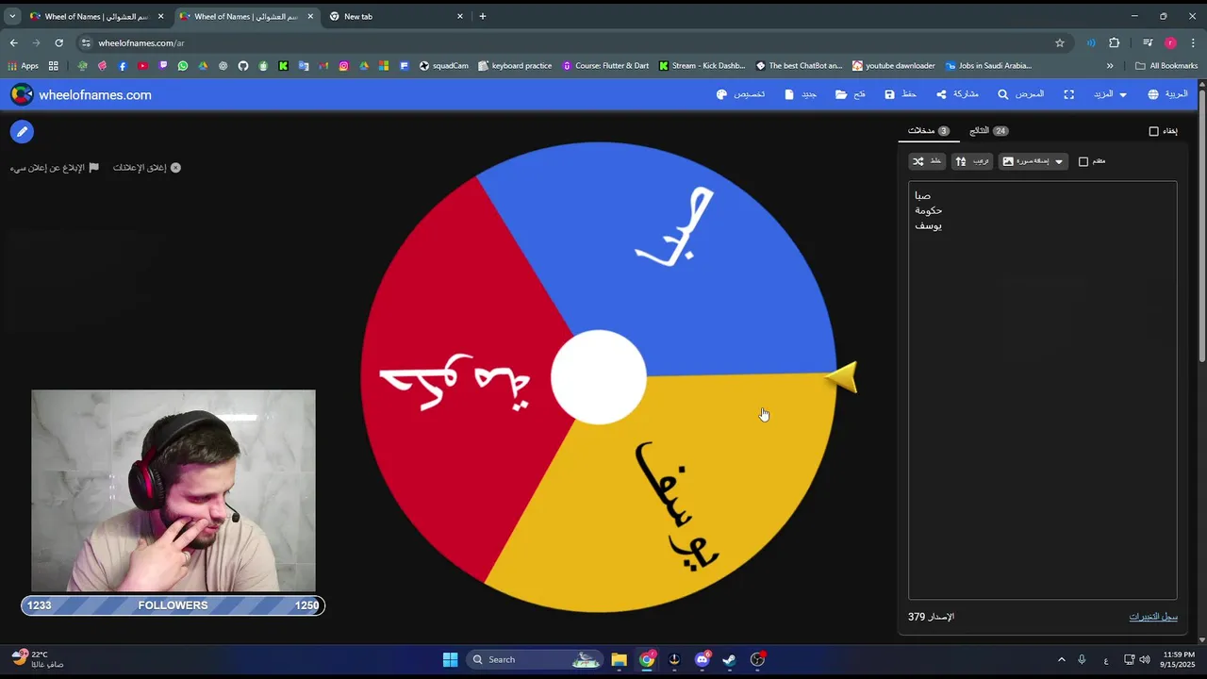Open the WhatsApp bookmark icon
Image resolution: width=1207 pixels, height=679 pixels.
click(x=183, y=66)
